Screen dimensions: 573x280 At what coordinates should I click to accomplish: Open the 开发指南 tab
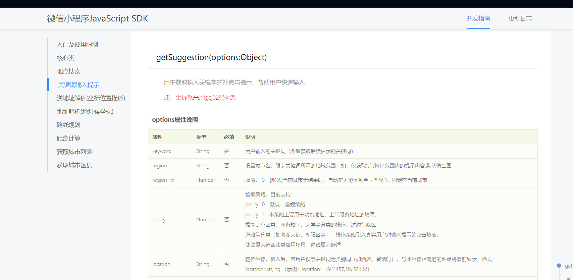click(x=478, y=18)
